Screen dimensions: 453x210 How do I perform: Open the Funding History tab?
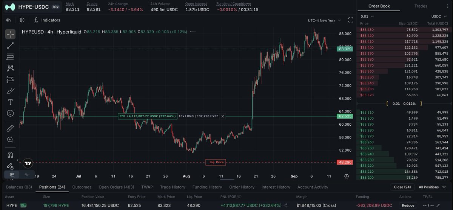click(207, 187)
